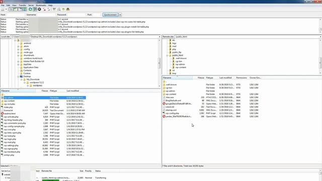Expand the wordpress folder in local tree
This screenshot has width=322, height=181.
(28, 85)
